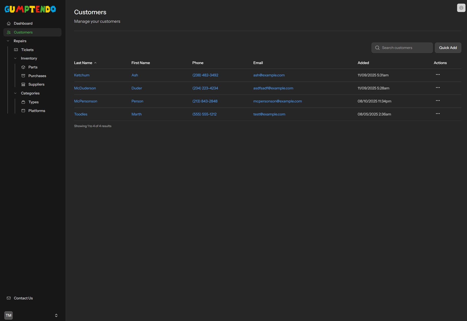Screen dimensions: 467x321
Task: Click the Contact Us envelope icon
Action: [x=9, y=298]
